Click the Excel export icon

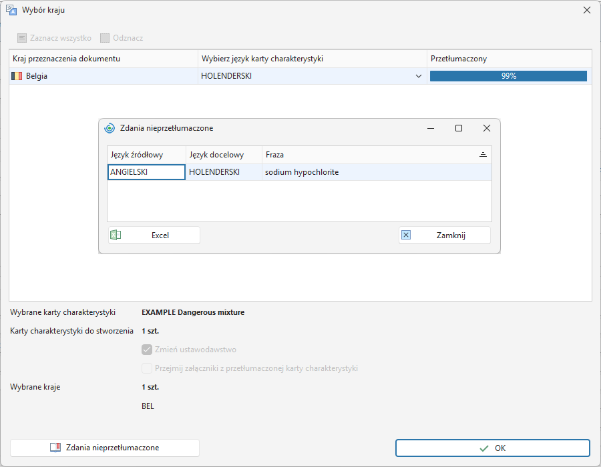pos(116,235)
